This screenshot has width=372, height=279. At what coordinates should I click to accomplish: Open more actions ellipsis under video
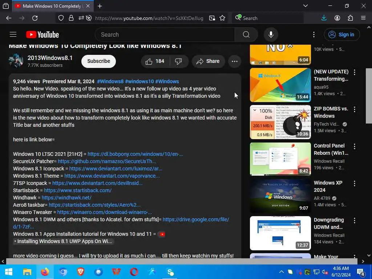click(x=235, y=61)
